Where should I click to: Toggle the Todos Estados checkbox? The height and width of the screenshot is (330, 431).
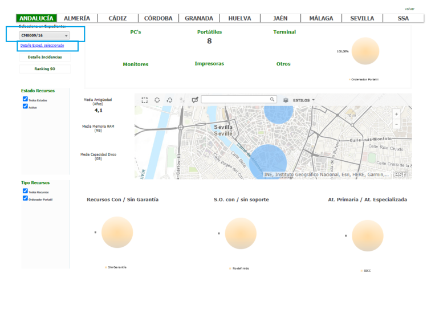pos(25,99)
